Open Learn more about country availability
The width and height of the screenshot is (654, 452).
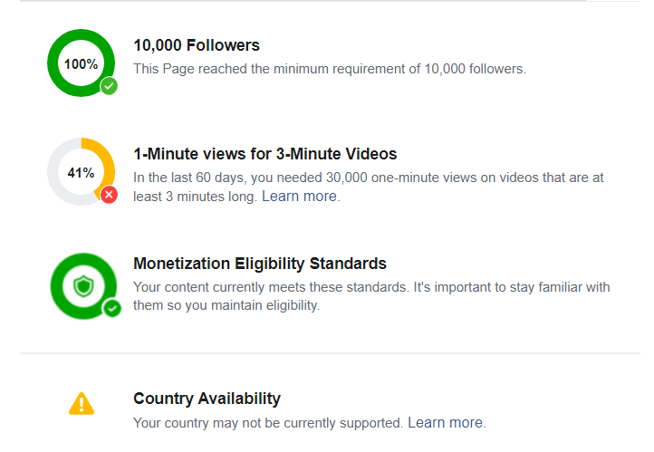coord(445,422)
